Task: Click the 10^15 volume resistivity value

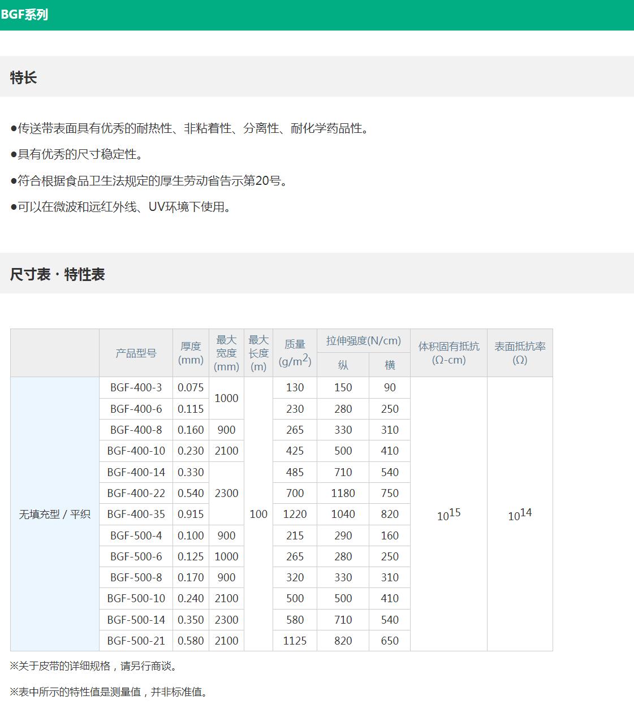Action: click(448, 514)
